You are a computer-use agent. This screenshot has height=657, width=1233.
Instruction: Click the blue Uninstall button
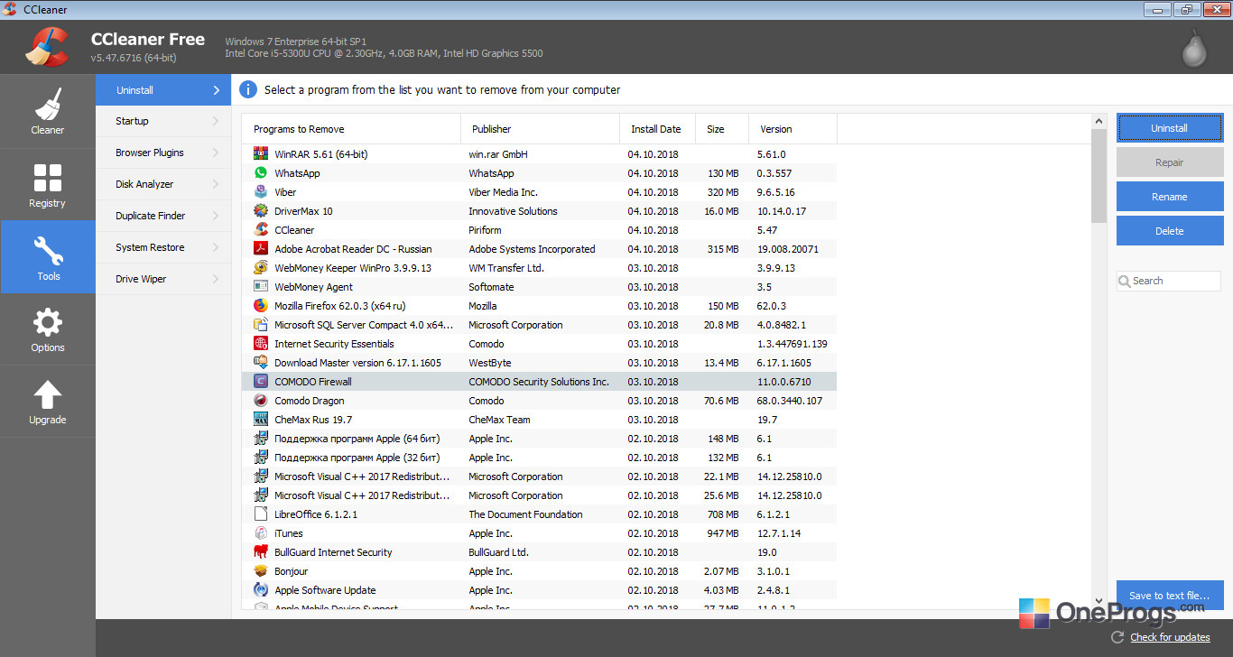[x=1170, y=128]
